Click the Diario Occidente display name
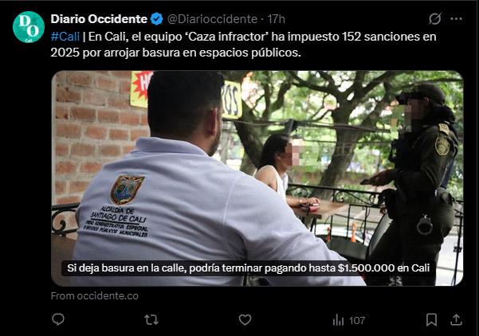Viewport: 479px width, 336px height. coord(99,19)
